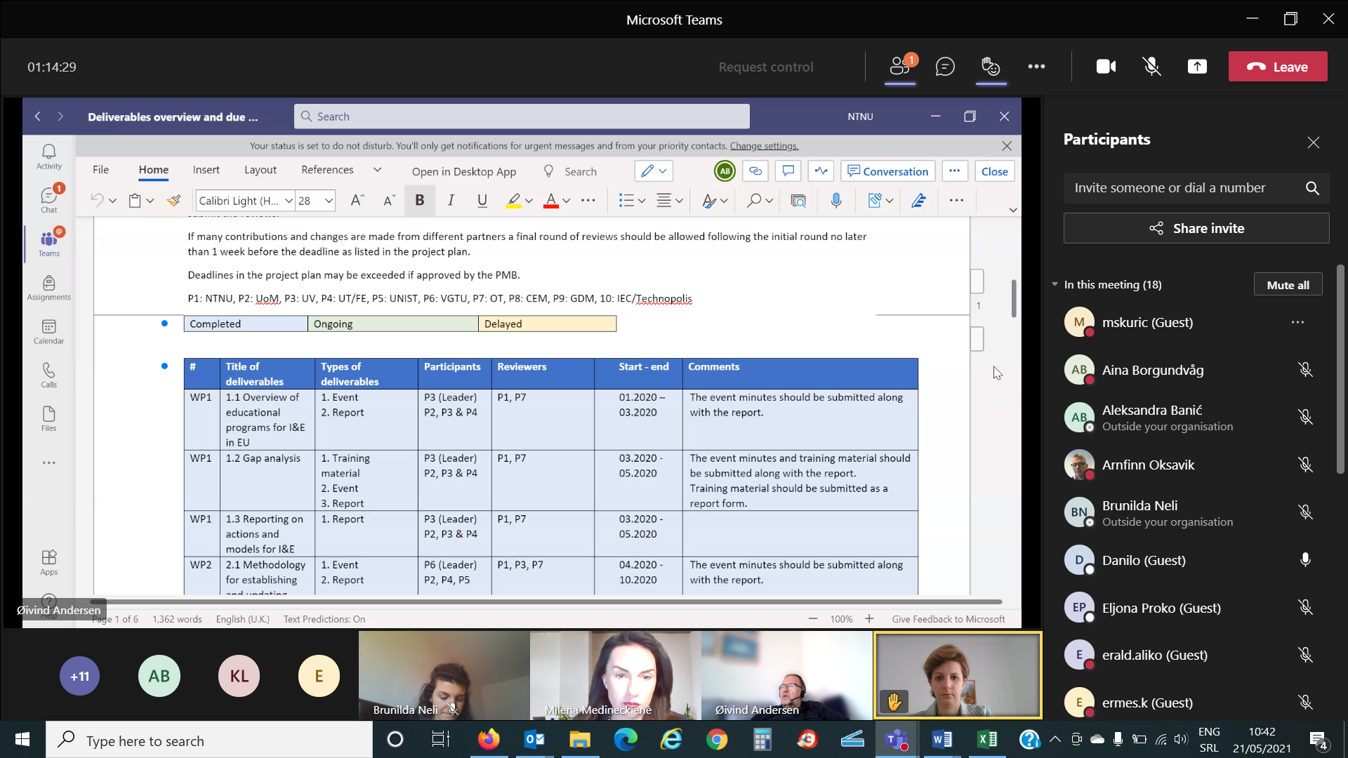
Task: Select the References ribbon tab
Action: pos(327,170)
